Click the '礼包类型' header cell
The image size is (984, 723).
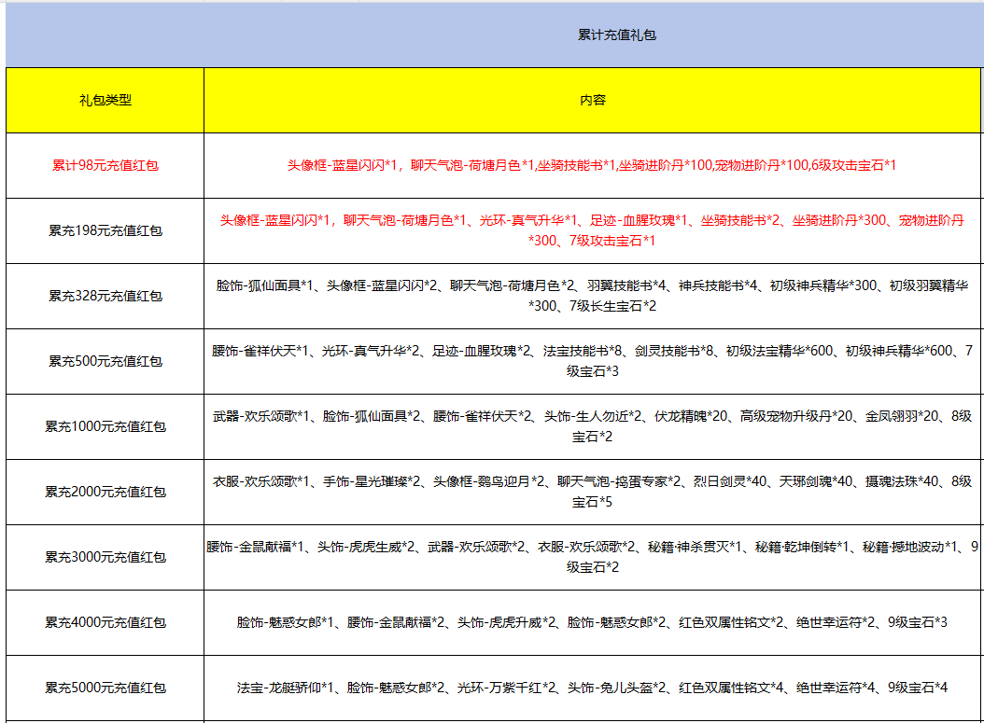[x=105, y=101]
